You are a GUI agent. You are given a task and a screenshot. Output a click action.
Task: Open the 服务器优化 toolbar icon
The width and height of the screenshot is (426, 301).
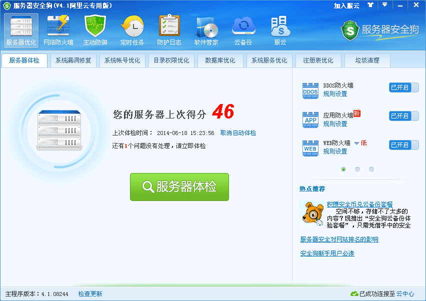point(21,30)
